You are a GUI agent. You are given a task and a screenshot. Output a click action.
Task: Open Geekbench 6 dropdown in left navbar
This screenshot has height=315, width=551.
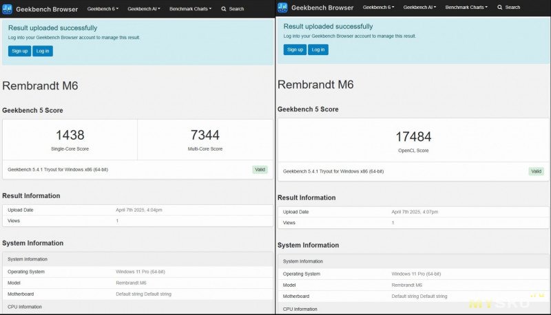pos(103,9)
